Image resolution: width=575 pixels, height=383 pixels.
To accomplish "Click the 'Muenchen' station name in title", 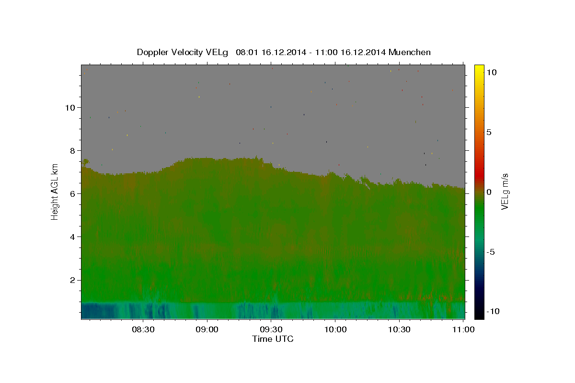I will (x=410, y=52).
